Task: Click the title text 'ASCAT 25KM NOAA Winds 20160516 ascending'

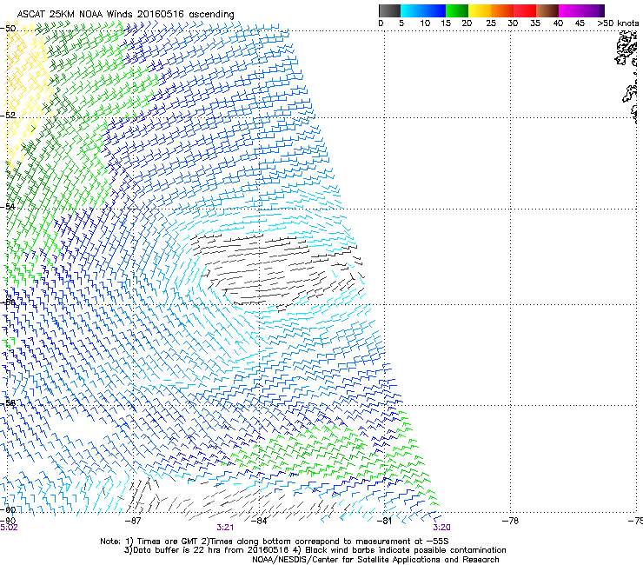Action: click(125, 14)
